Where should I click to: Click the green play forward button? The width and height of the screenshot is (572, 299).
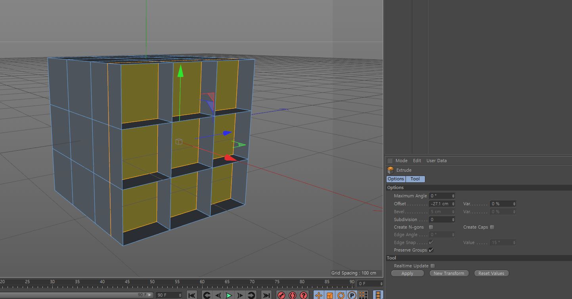[229, 295]
